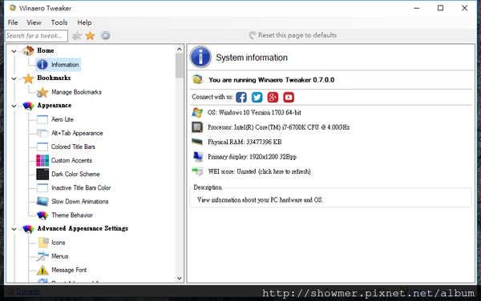The width and height of the screenshot is (481, 301).
Task: Select Manage Bookmarks label in tree
Action: tap(76, 92)
